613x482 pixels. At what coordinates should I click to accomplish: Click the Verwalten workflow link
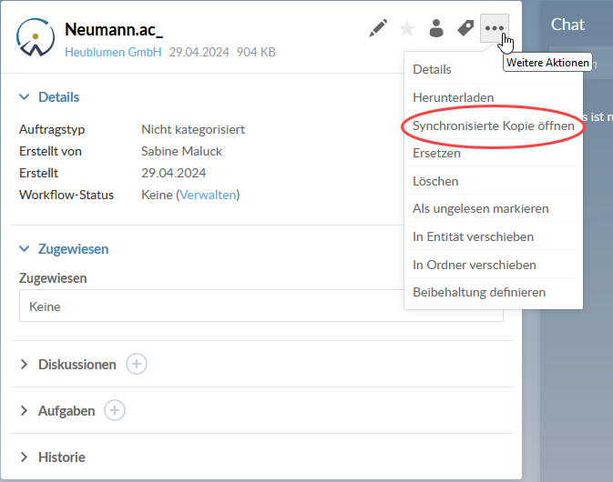point(208,195)
